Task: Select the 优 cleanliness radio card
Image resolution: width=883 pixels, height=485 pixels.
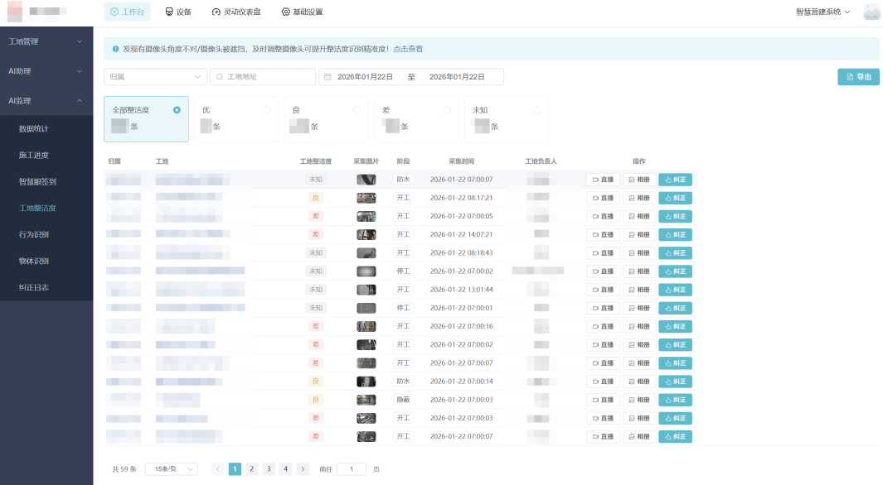Action: coord(266,109)
